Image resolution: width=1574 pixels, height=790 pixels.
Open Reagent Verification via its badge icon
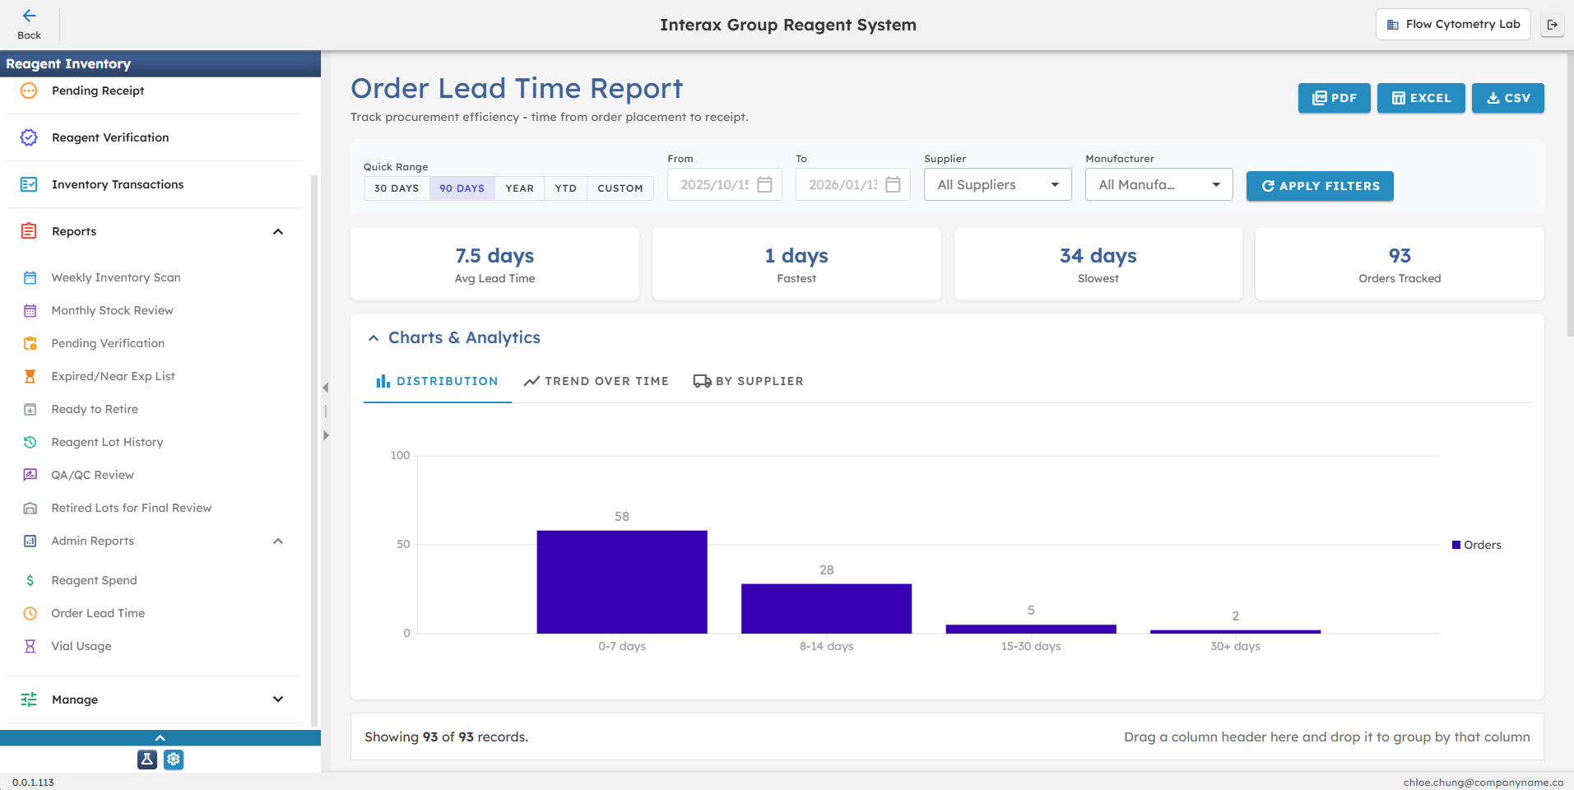point(30,137)
